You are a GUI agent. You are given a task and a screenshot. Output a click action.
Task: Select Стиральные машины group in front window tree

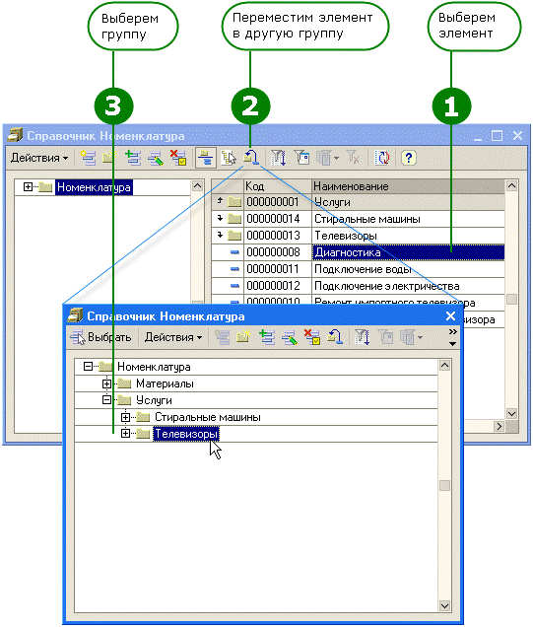tap(207, 417)
